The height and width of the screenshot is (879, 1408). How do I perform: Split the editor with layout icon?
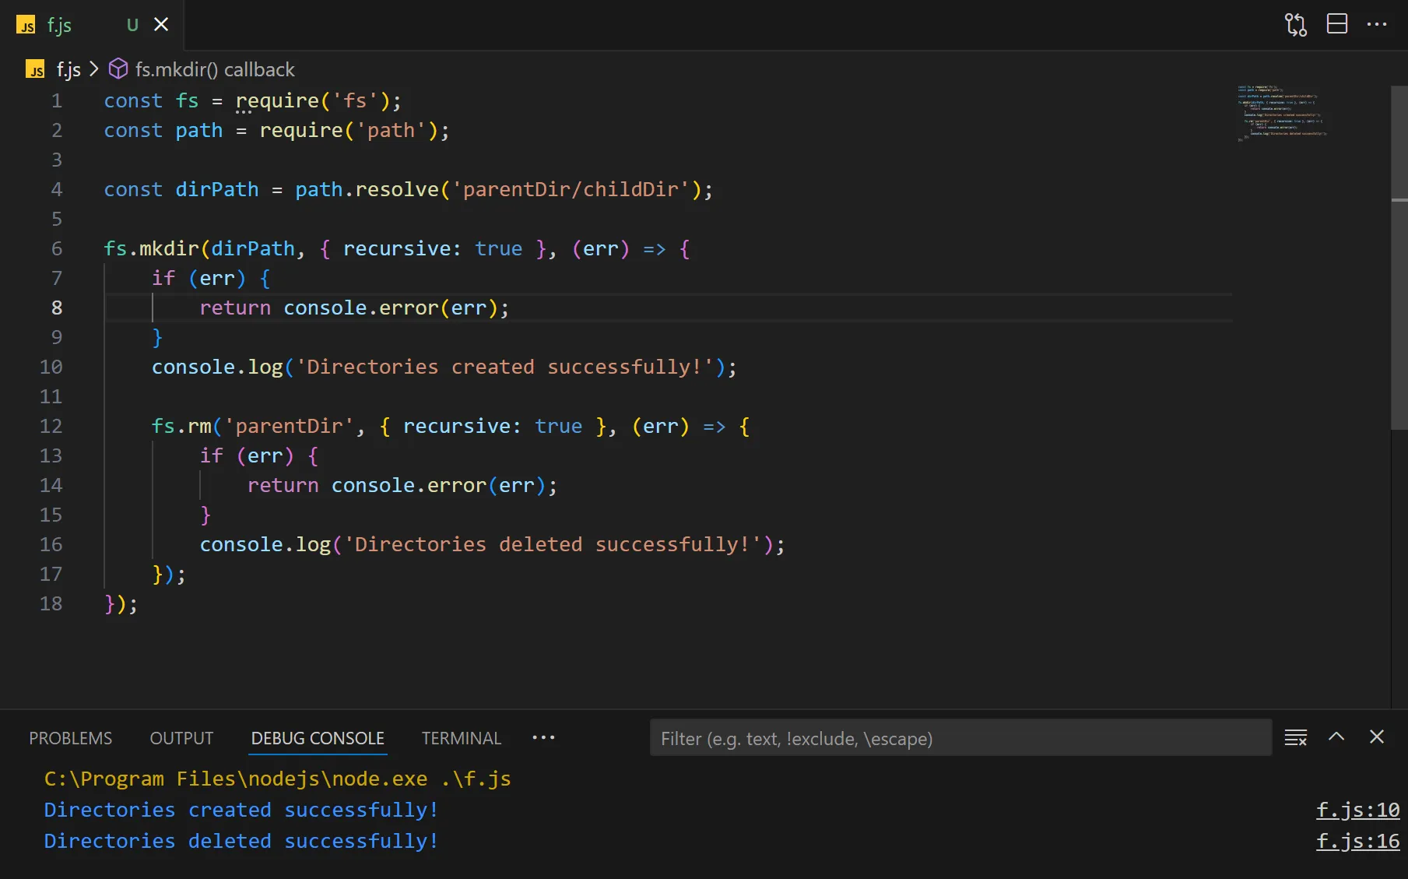point(1337,24)
